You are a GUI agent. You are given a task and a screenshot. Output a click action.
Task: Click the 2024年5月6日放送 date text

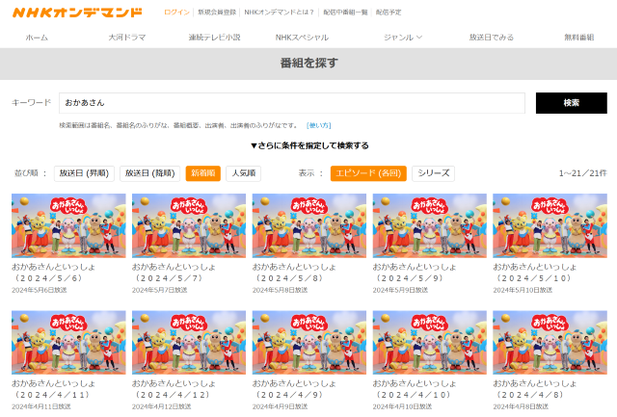(40, 290)
